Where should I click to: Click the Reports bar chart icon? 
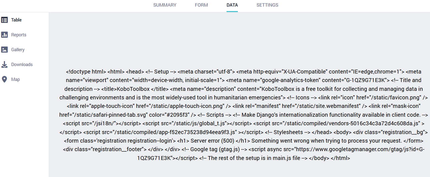point(4,35)
